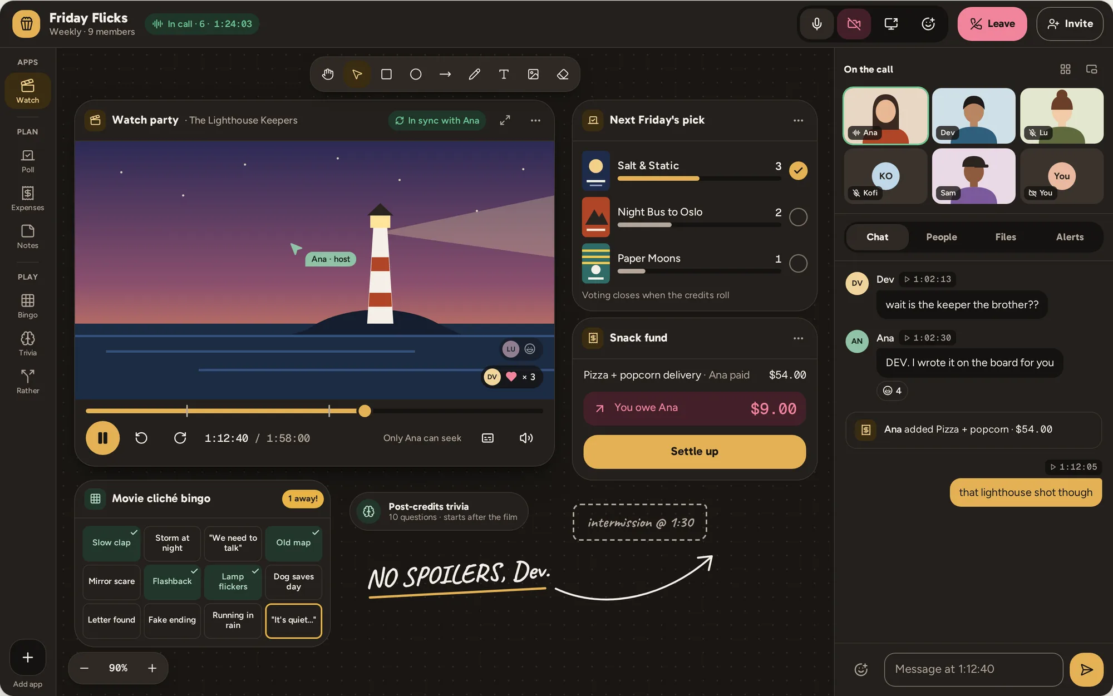Viewport: 1113px width, 696px height.
Task: Open Snack fund more options menu
Action: pyautogui.click(x=798, y=338)
